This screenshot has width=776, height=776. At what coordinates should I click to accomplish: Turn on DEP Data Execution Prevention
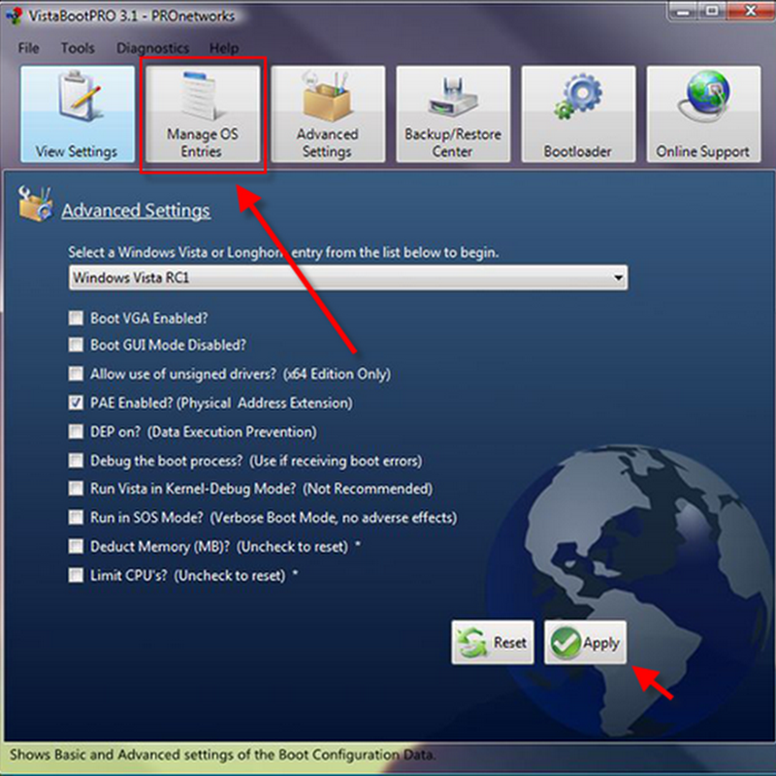pyautogui.click(x=76, y=432)
